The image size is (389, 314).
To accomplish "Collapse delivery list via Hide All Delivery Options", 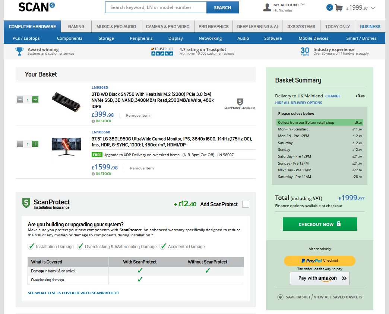I will [x=298, y=103].
